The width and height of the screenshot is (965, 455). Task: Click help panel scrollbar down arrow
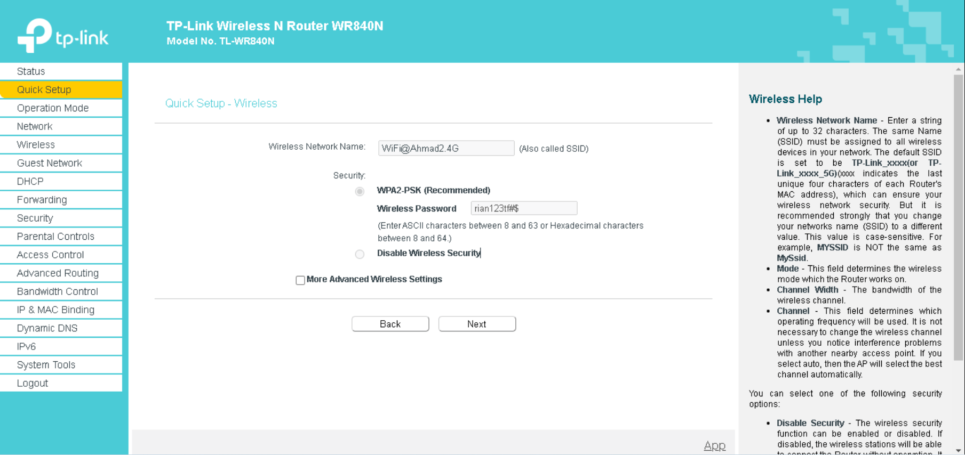point(959,450)
